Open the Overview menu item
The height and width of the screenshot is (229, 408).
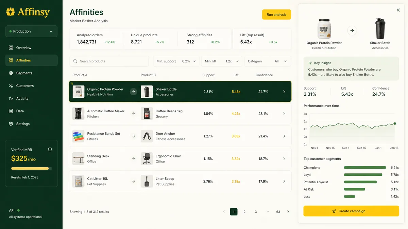31,48
